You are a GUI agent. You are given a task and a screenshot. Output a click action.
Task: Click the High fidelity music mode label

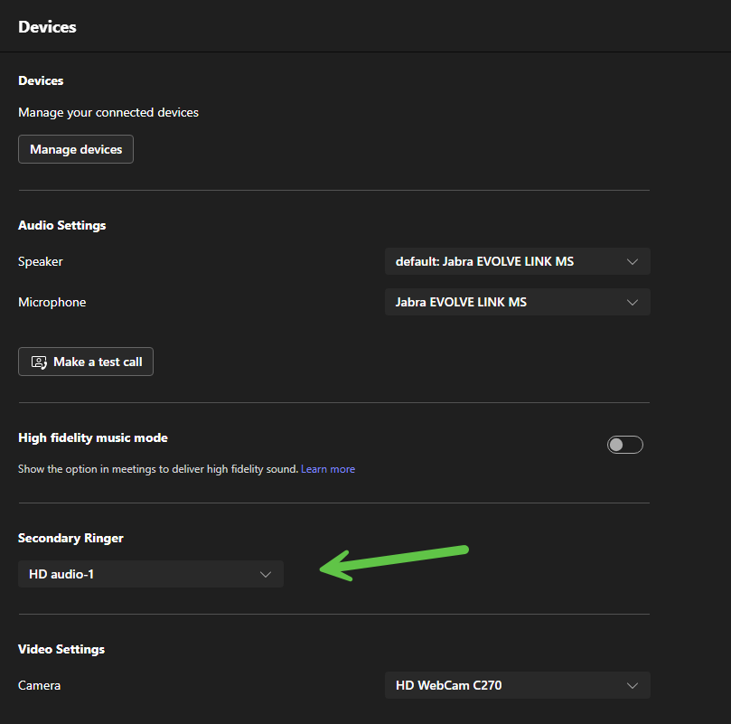(93, 437)
